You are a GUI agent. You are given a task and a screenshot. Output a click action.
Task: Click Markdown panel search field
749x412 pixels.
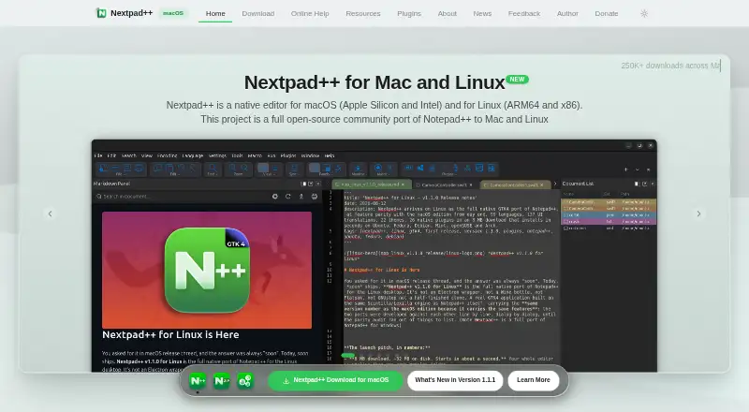tap(182, 197)
